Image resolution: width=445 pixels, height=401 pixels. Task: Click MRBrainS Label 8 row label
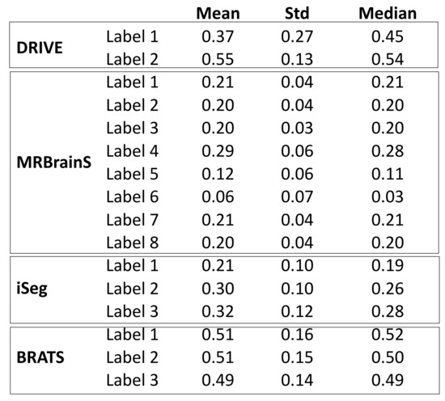[x=132, y=243]
